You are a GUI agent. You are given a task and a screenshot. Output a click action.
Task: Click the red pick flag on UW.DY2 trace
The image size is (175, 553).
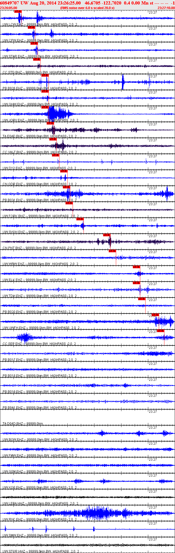tap(56, 155)
